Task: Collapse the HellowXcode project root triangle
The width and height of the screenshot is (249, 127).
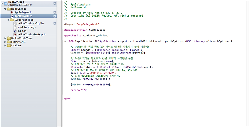Action: tap(2, 3)
